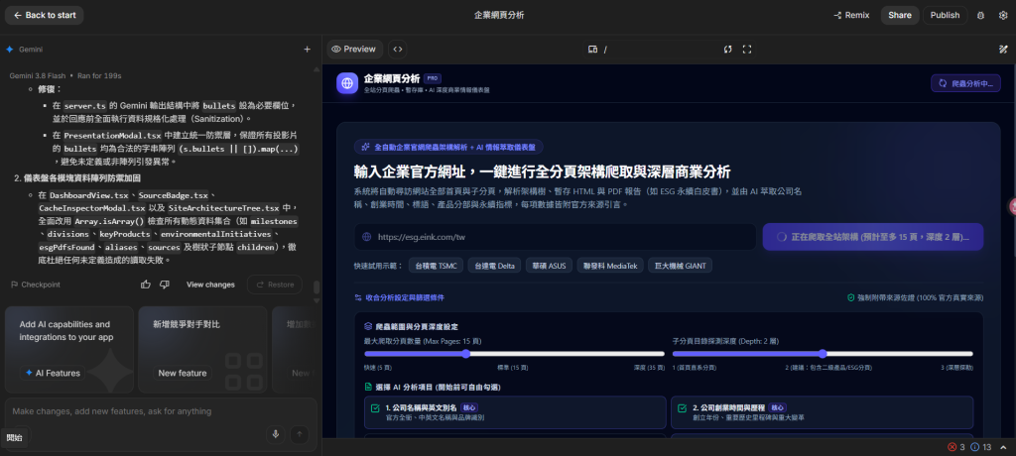Select the 台達電 Delta quick example

494,266
